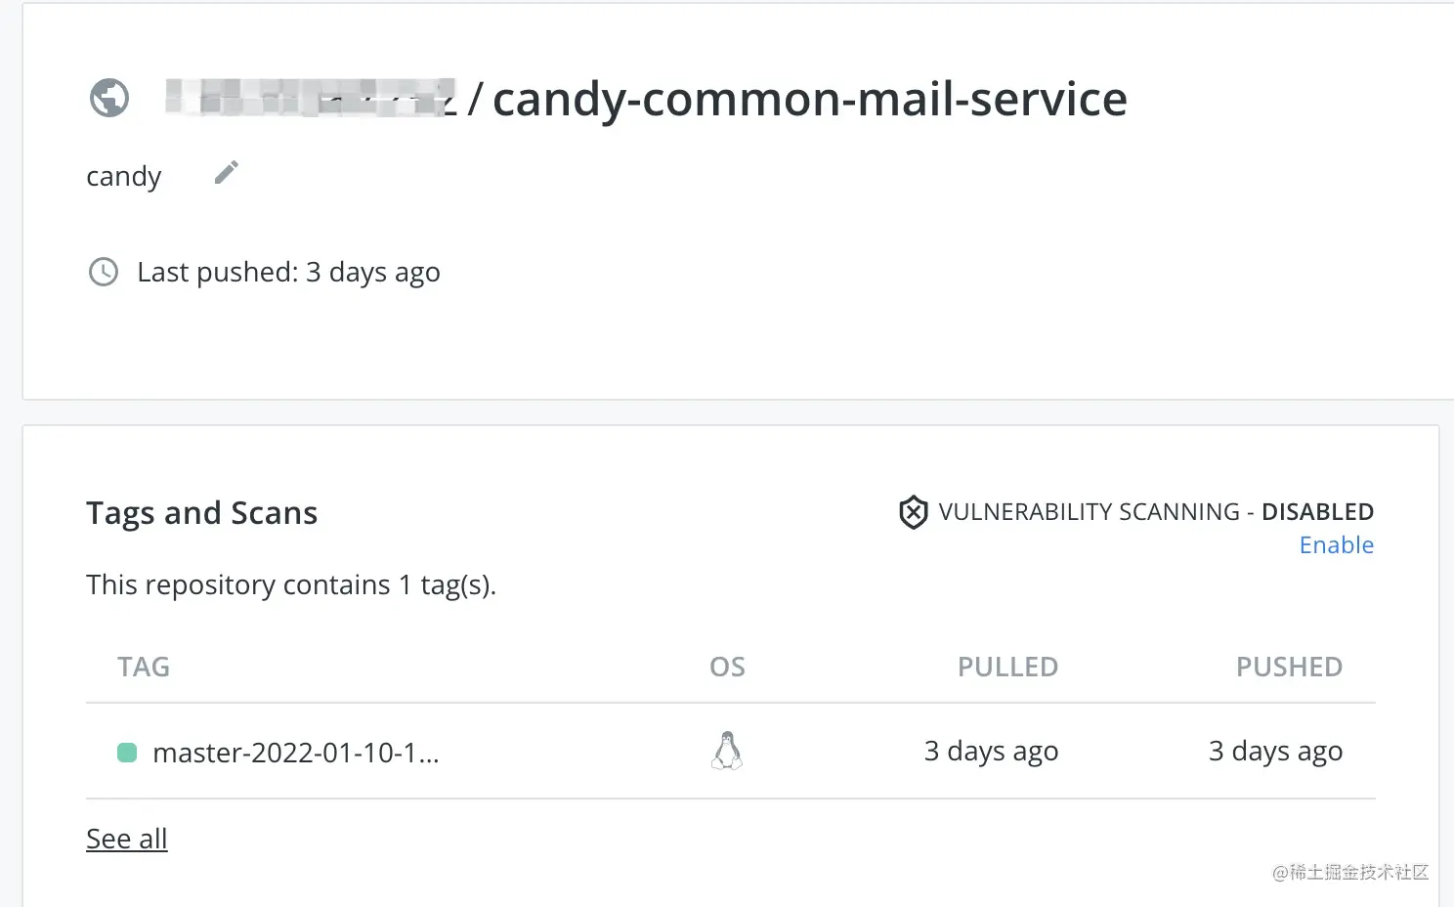Viewport: 1454px width, 907px height.
Task: Click the TAG column header
Action: pos(144,667)
